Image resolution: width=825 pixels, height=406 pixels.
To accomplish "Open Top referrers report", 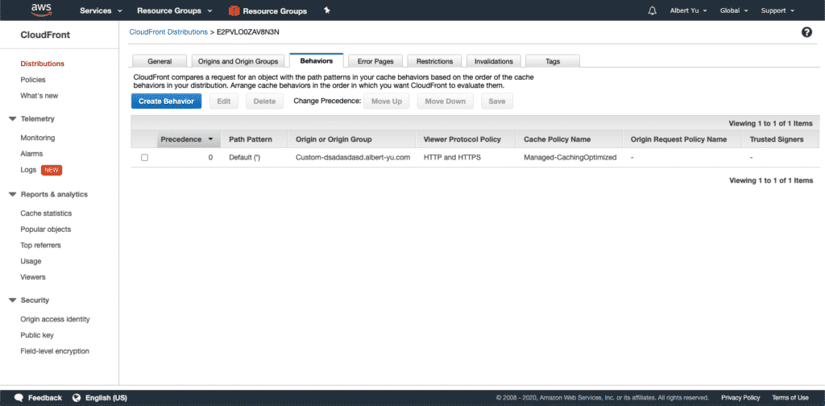I will click(x=40, y=245).
